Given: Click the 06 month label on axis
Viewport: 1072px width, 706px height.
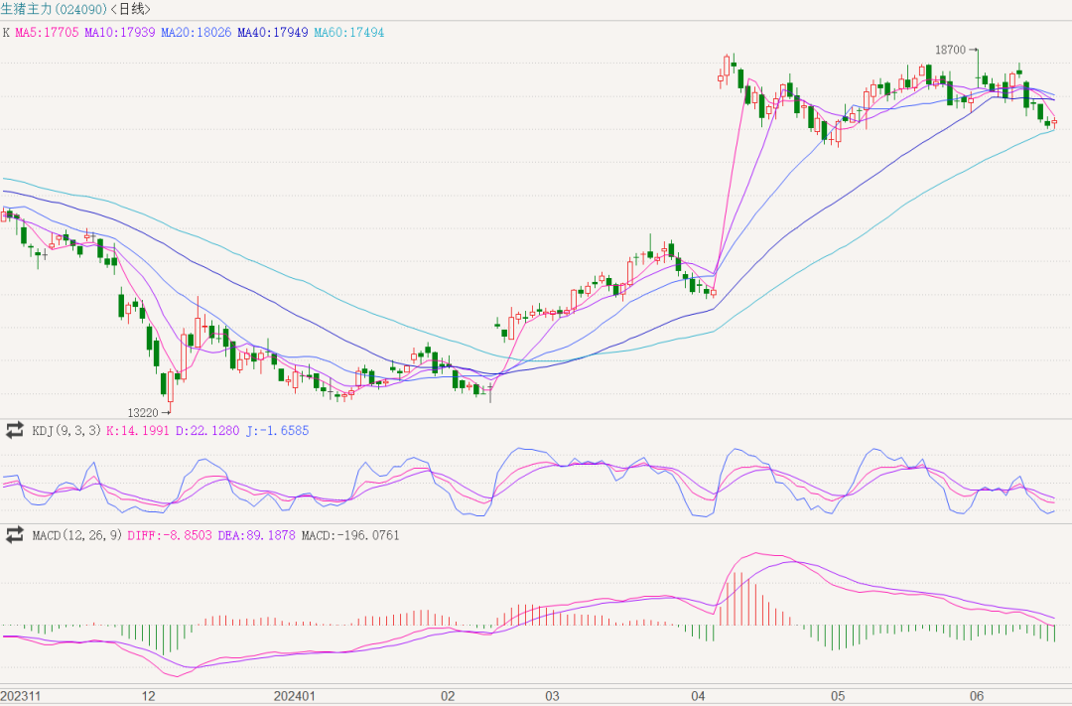Looking at the screenshot, I should point(977,695).
